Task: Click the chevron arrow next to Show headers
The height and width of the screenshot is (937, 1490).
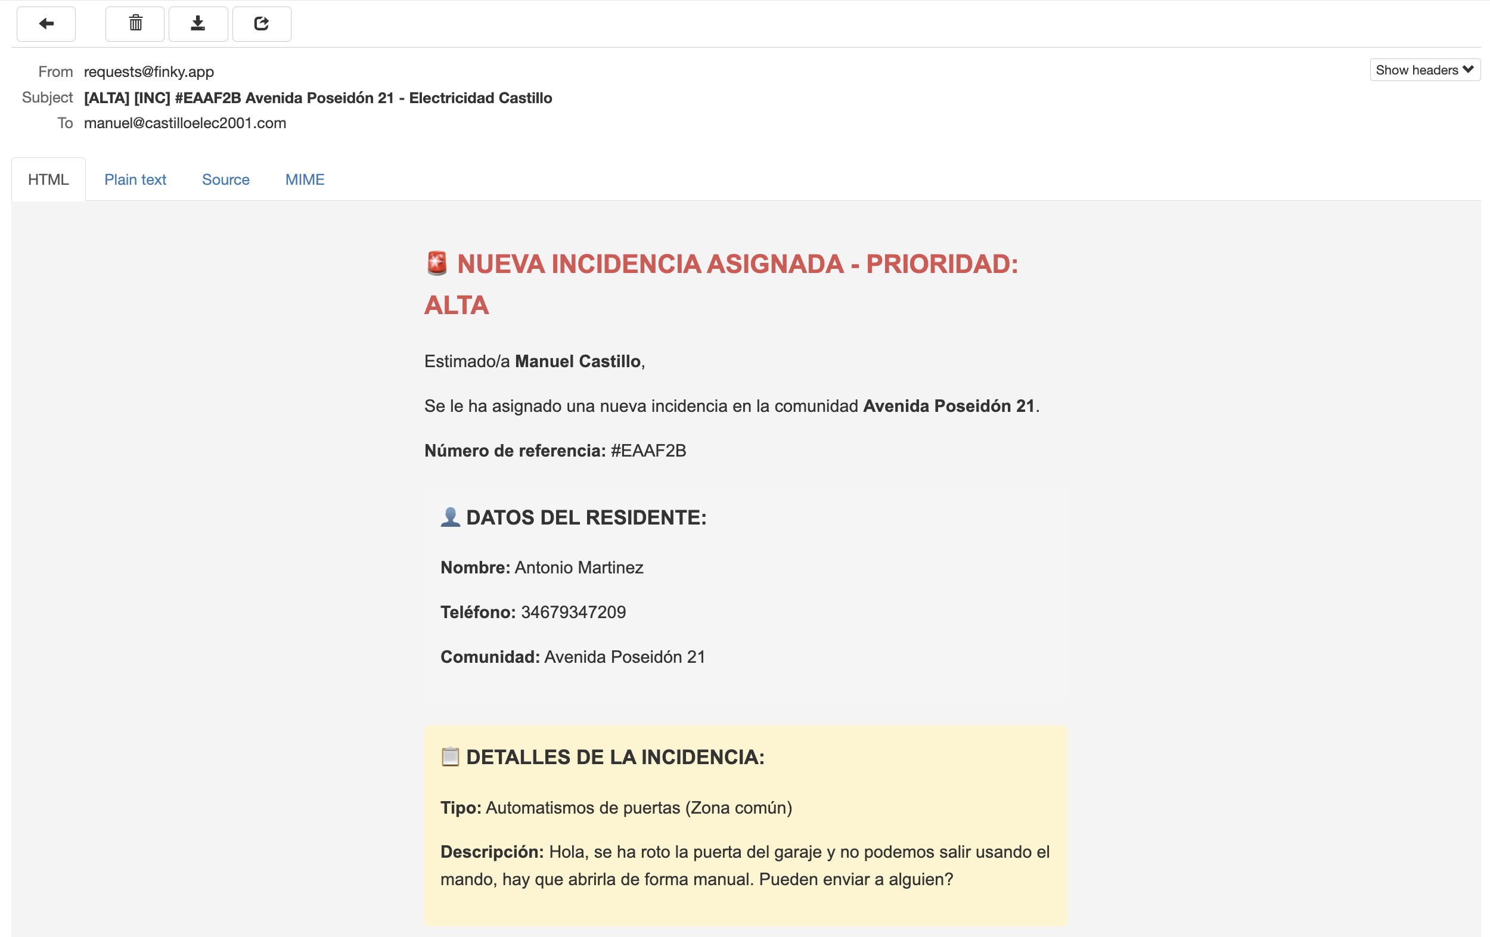Action: pyautogui.click(x=1469, y=69)
